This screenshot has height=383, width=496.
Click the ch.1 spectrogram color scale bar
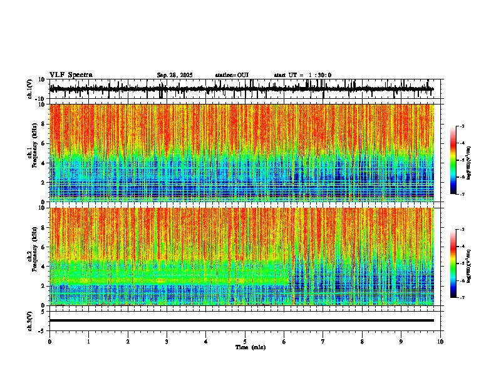(x=453, y=160)
